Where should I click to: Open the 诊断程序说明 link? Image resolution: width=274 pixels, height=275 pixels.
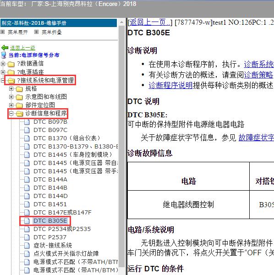click(x=170, y=85)
